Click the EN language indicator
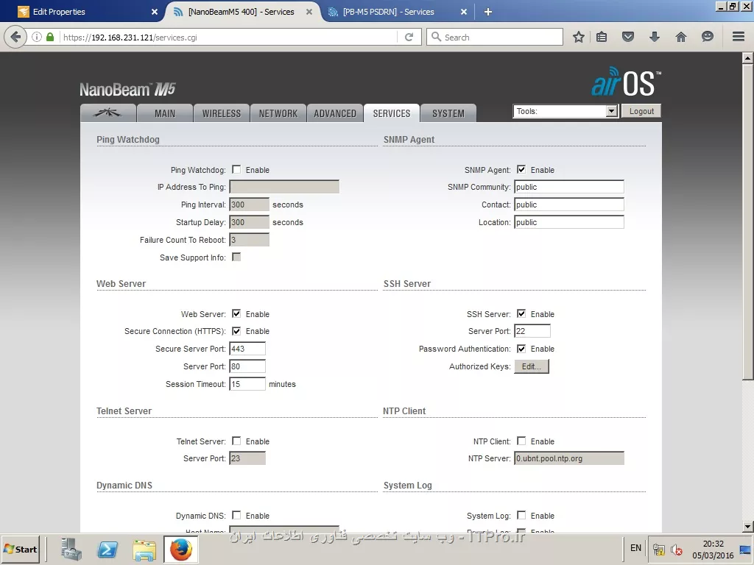The height and width of the screenshot is (565, 754). [x=635, y=548]
